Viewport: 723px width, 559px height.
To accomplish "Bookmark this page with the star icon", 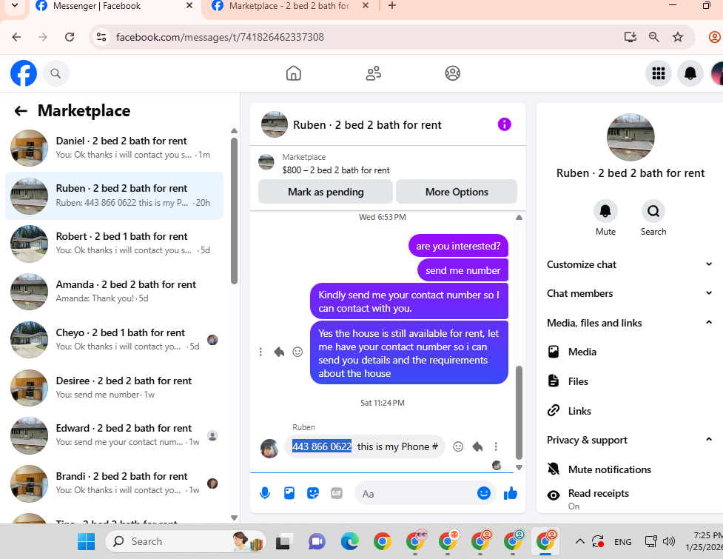I will click(x=677, y=37).
